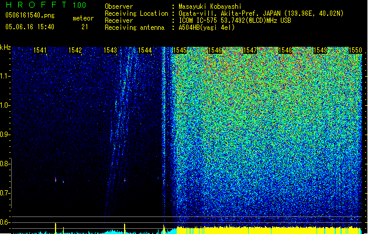Click the 1541 time marker
This screenshot has height=234, width=368.
[x=40, y=50]
